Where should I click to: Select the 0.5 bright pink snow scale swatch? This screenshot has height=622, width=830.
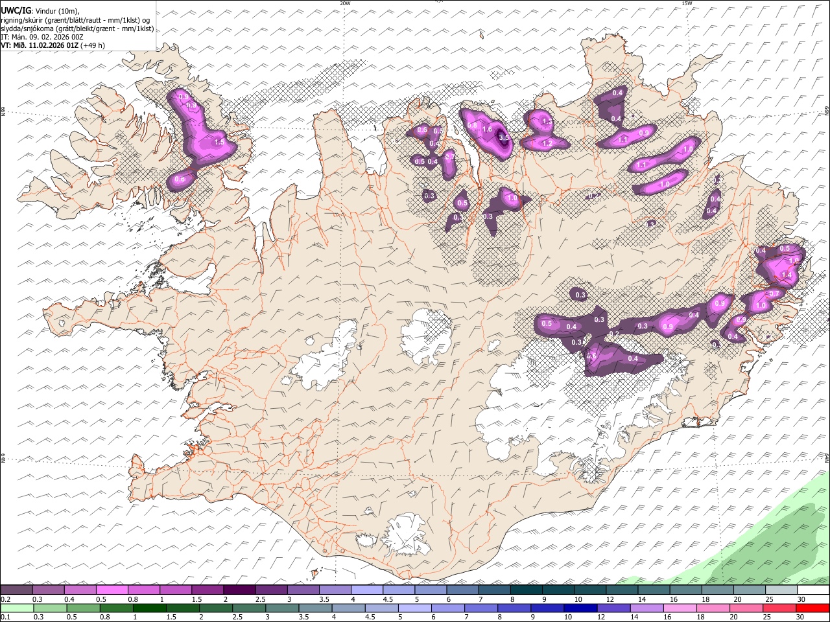point(112,590)
